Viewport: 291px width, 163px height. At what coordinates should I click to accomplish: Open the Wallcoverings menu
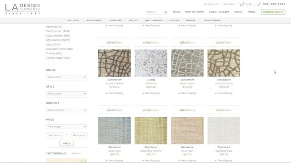[x=154, y=20]
